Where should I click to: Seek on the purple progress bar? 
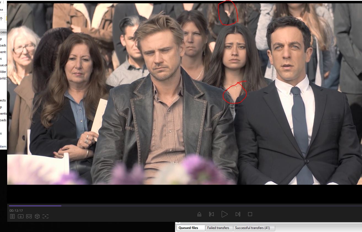[35, 206]
